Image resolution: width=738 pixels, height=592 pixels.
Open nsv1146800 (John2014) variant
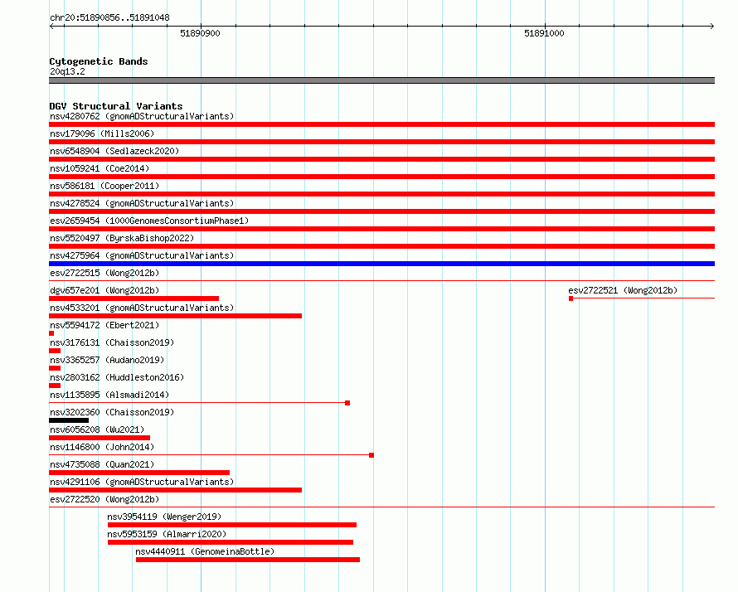pyautogui.click(x=102, y=447)
